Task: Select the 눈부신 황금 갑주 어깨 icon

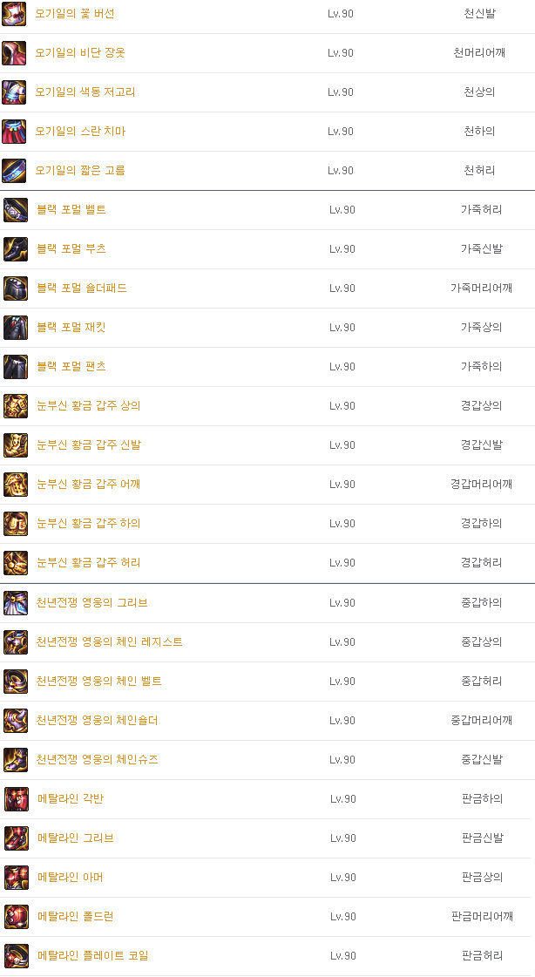Action: tap(16, 485)
